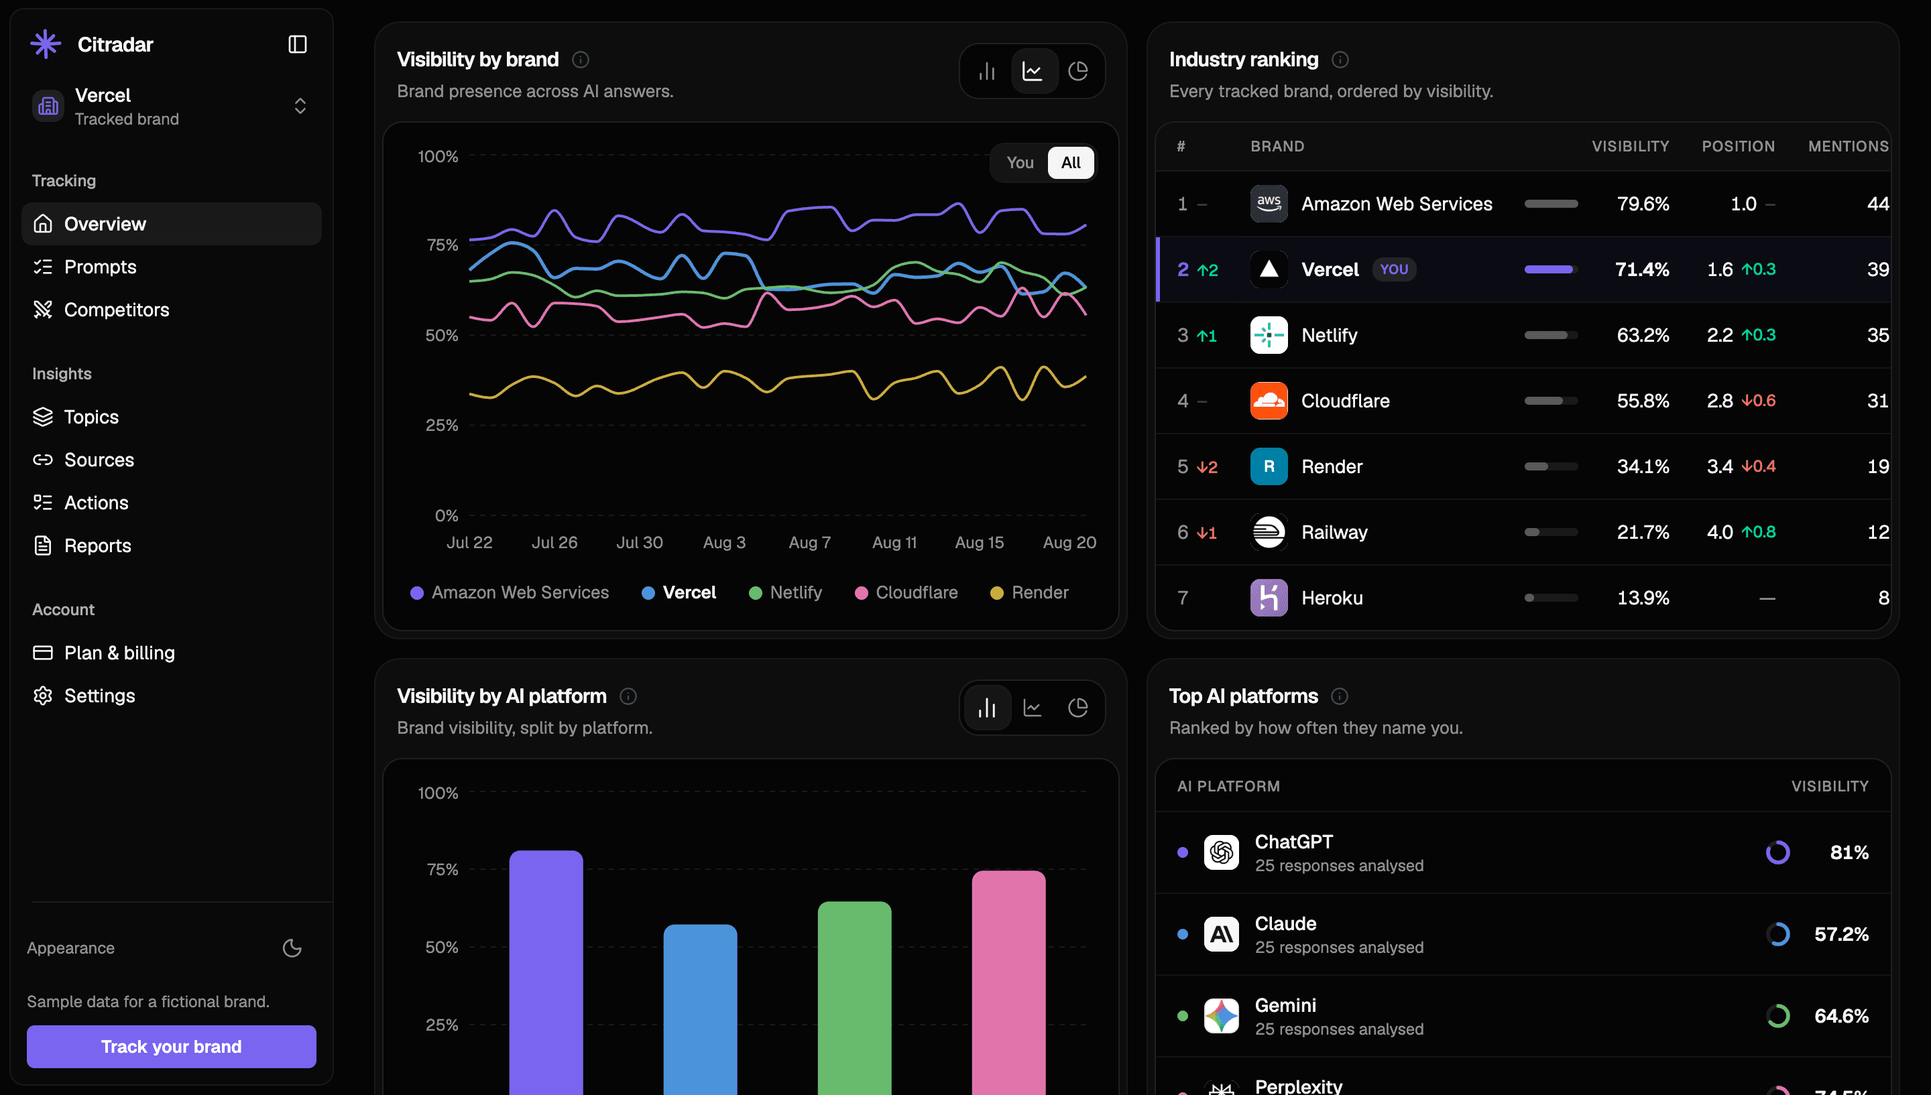Screen dimensions: 1931x1095
Task: Click the Heroku logo
Action: tap(1269, 598)
